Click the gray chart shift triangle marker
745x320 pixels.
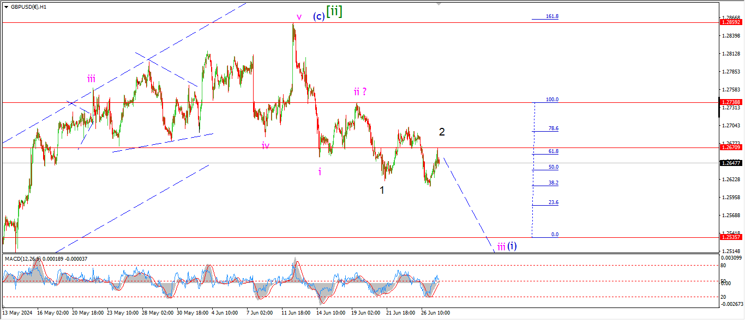(438, 4)
